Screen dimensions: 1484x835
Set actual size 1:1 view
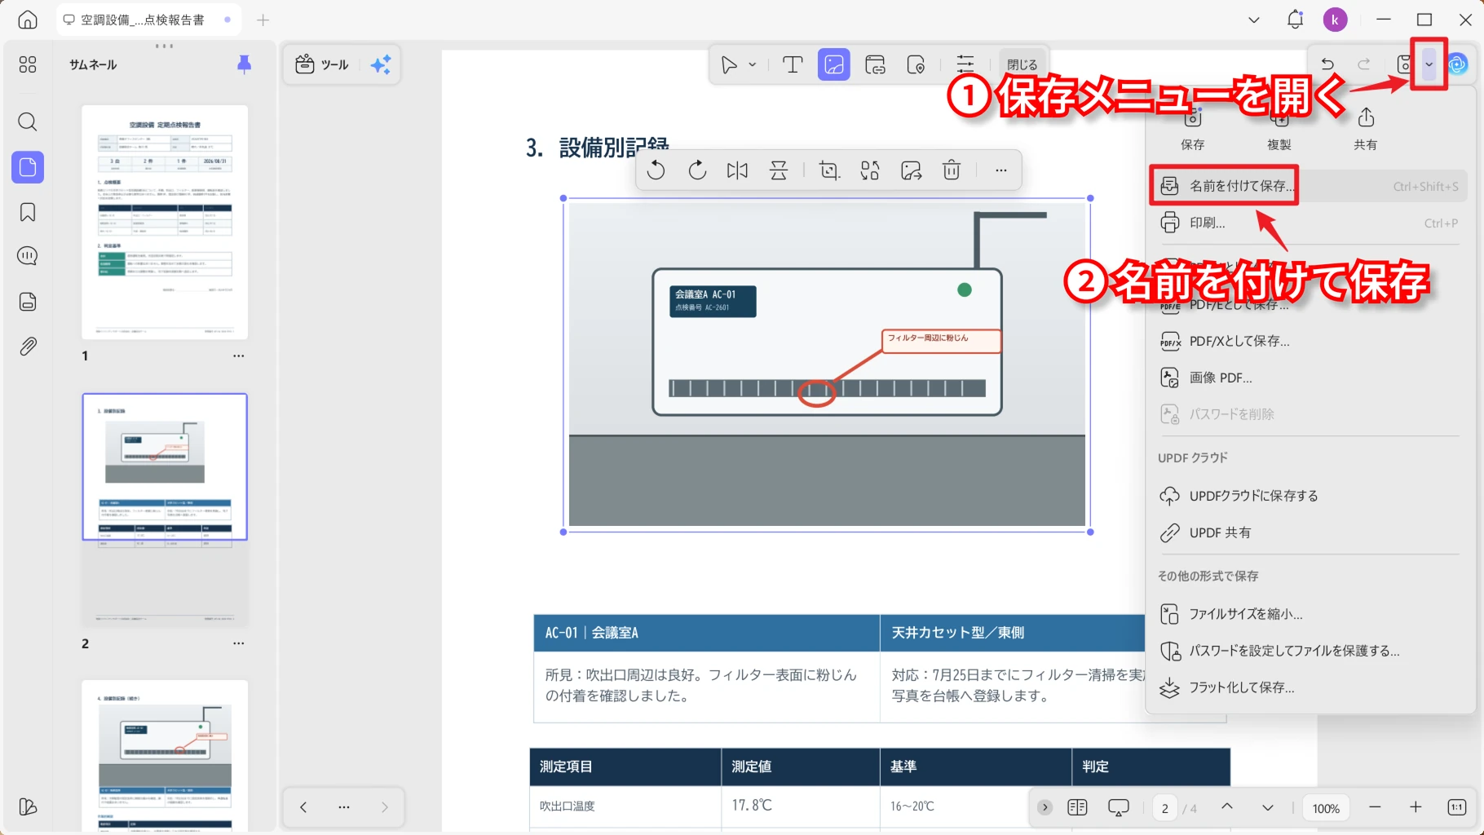(x=1457, y=807)
